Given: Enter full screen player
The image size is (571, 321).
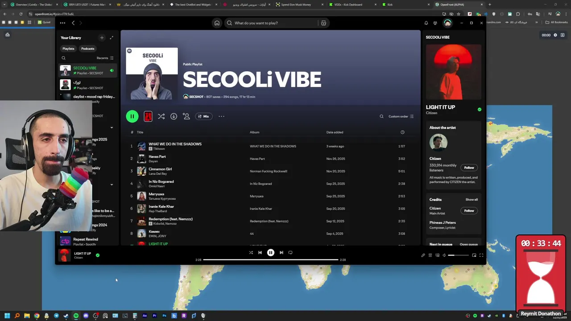Looking at the screenshot, I should (481, 255).
